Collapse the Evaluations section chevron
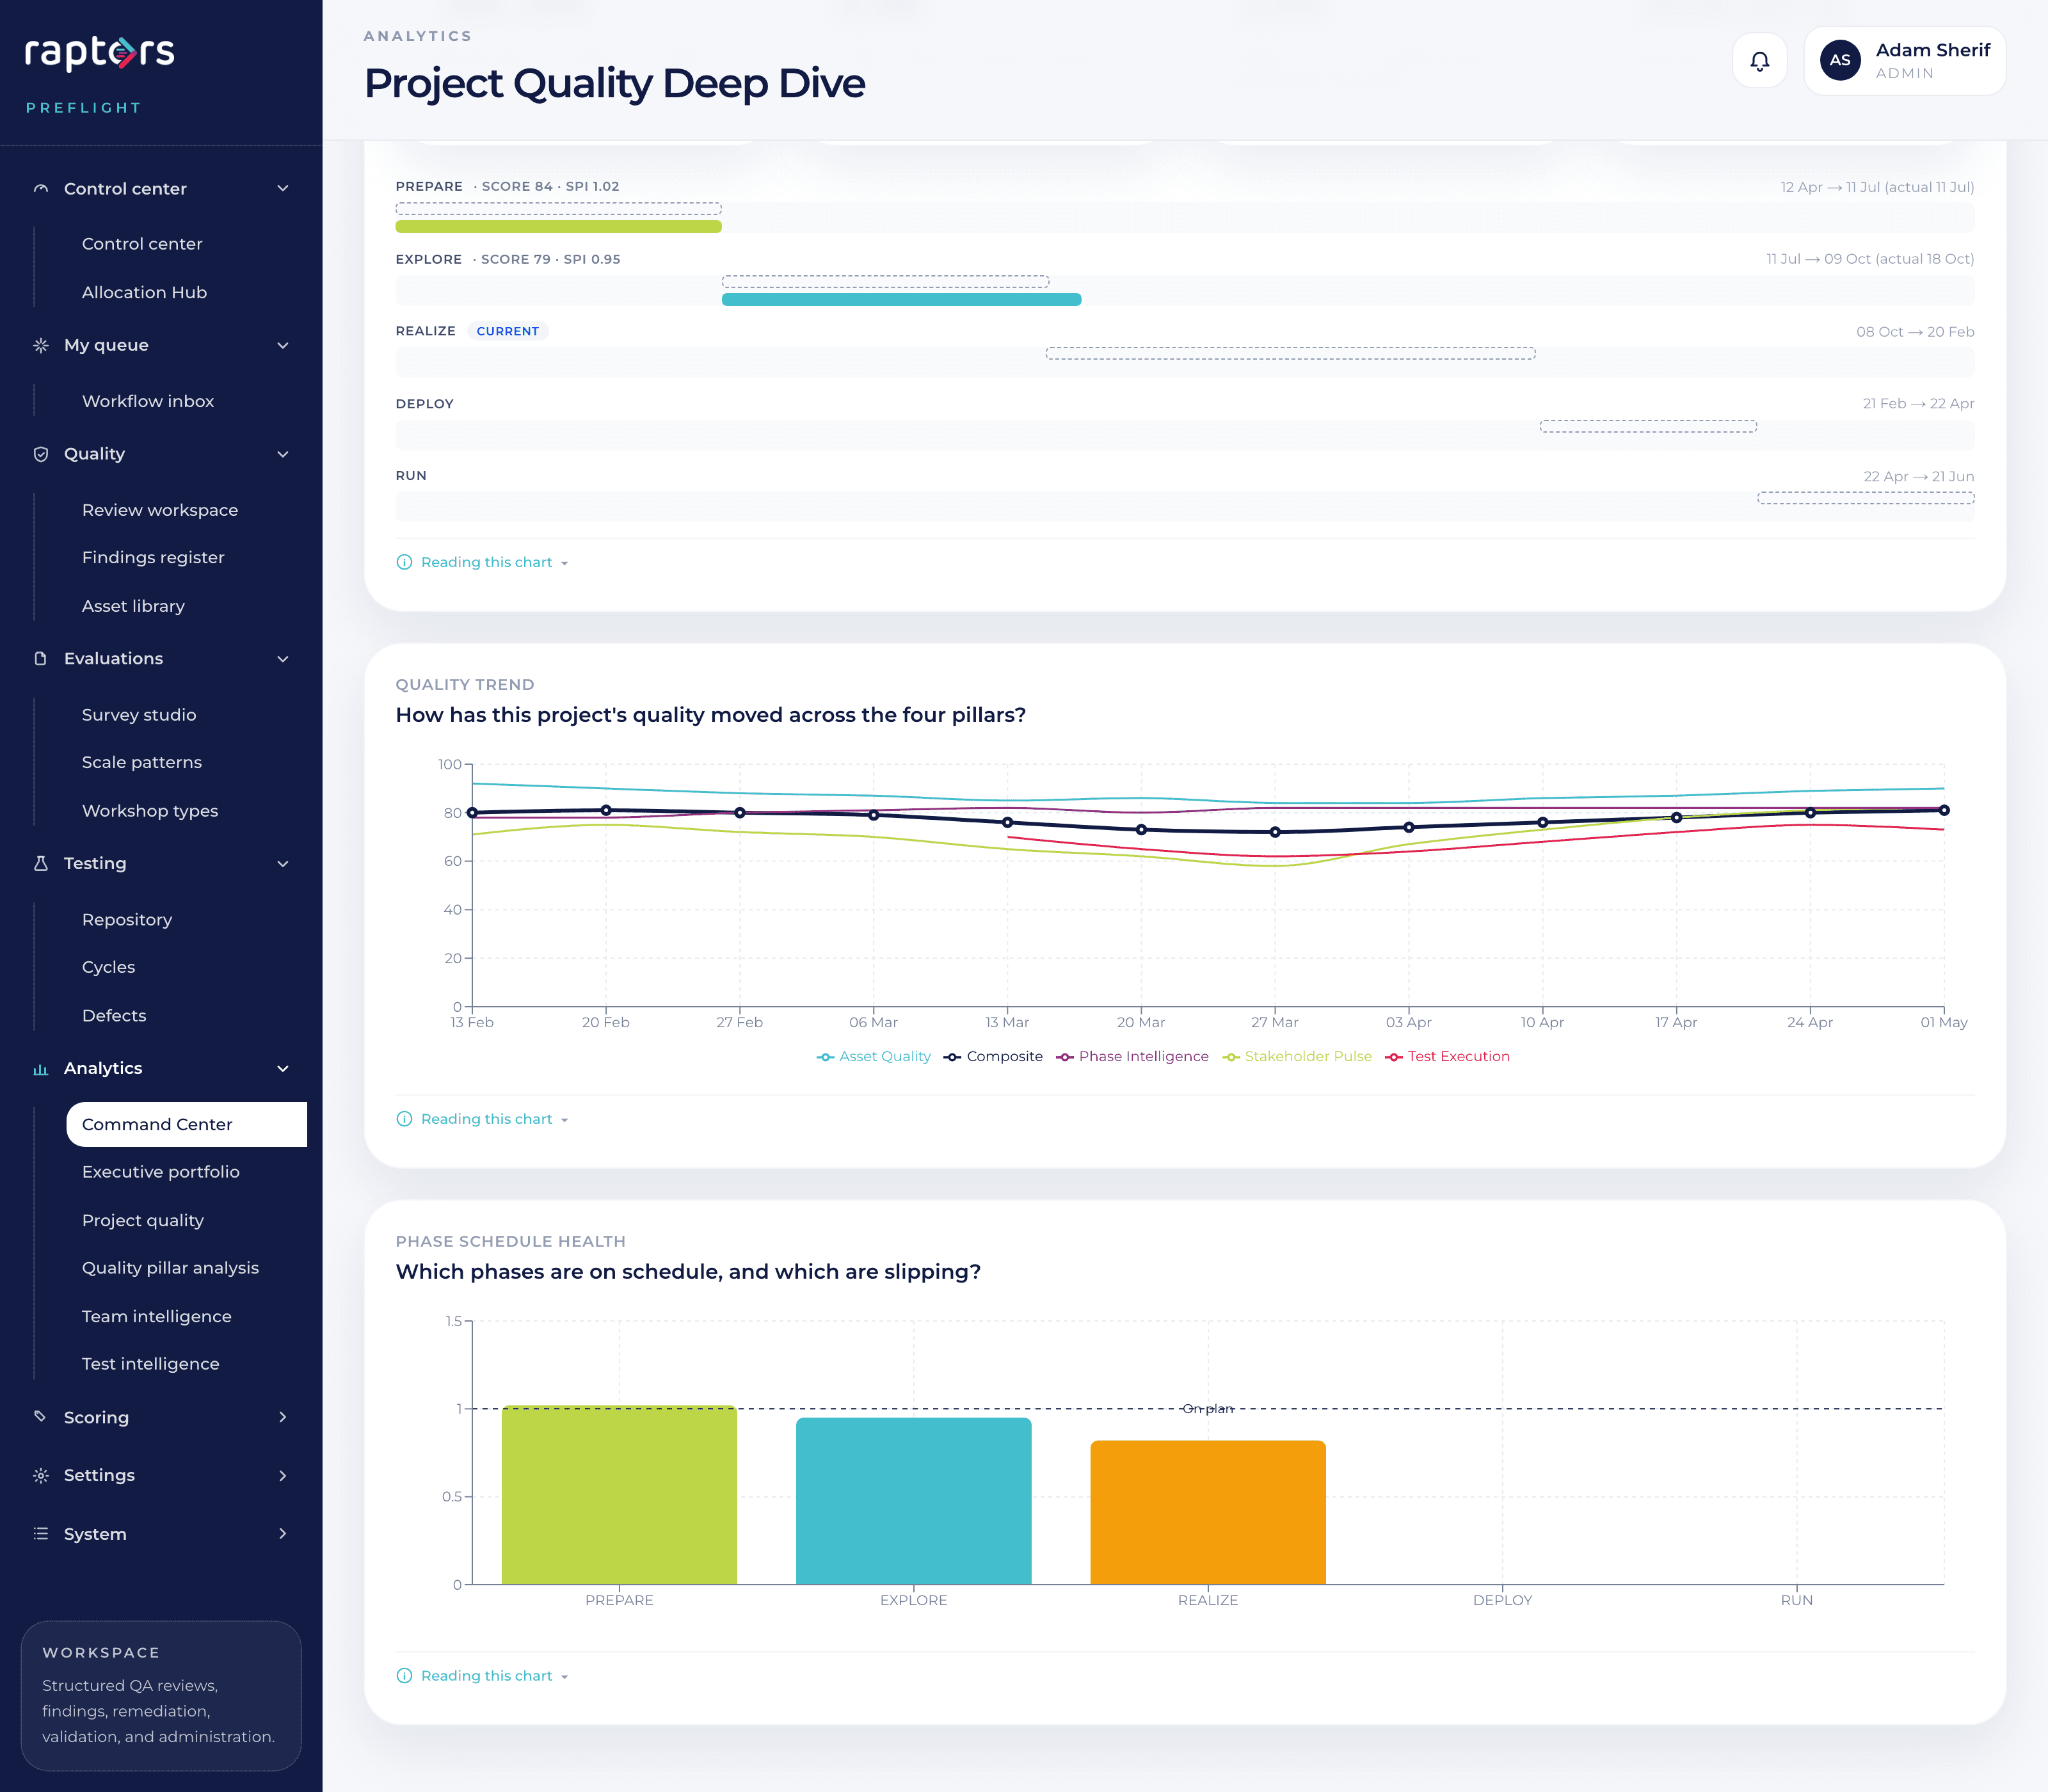2048x1792 pixels. tap(283, 659)
